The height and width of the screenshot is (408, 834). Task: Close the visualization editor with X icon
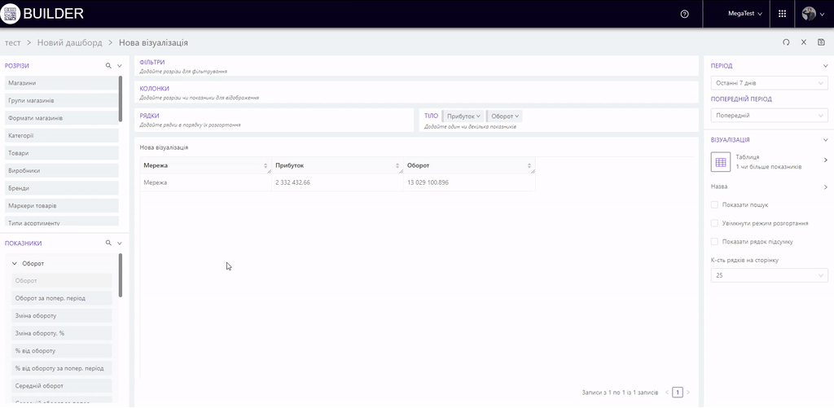click(803, 42)
